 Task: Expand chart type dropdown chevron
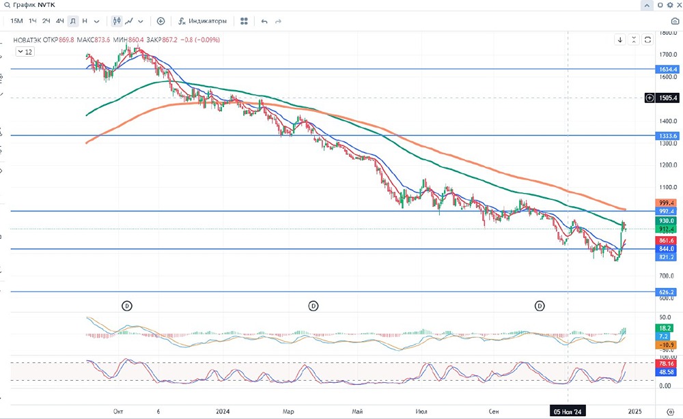pos(140,21)
